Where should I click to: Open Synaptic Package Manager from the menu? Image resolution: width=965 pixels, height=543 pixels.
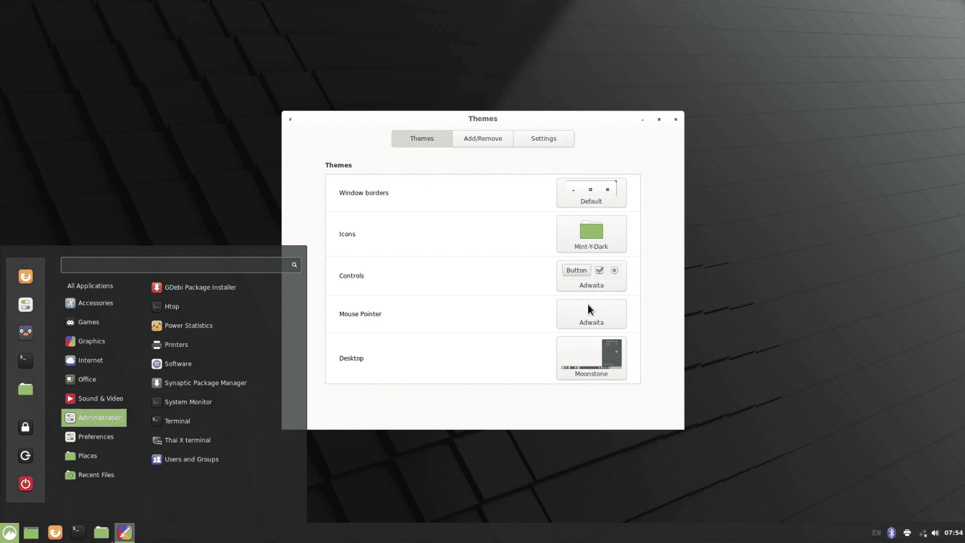pos(206,383)
